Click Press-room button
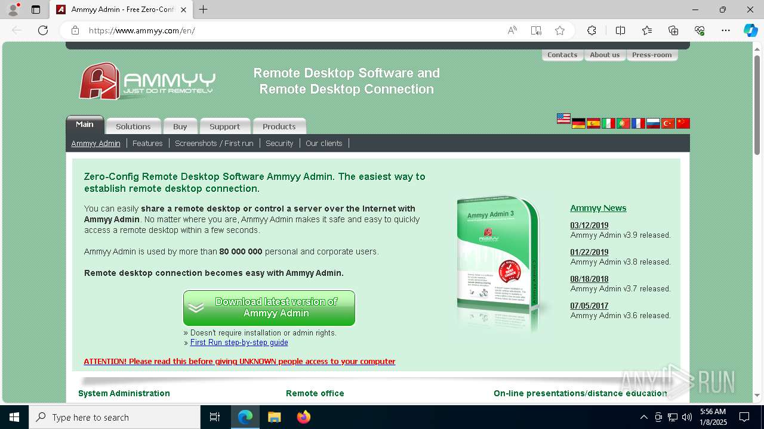This screenshot has height=429, width=764. (x=652, y=55)
